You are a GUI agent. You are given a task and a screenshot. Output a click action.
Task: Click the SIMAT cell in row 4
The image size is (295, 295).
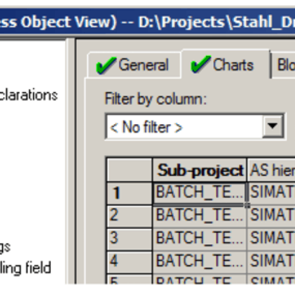pyautogui.click(x=271, y=262)
